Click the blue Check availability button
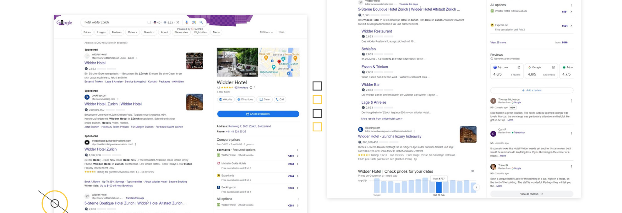The width and height of the screenshot is (622, 213). point(258,114)
